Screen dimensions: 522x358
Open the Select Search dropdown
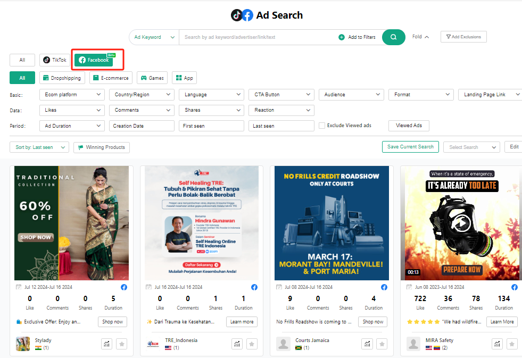click(472, 147)
